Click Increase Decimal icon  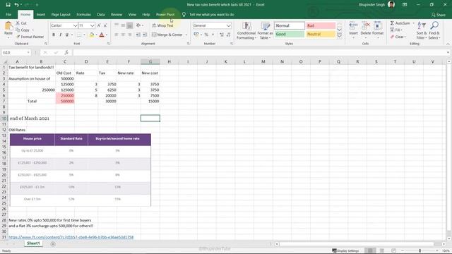tap(222, 35)
